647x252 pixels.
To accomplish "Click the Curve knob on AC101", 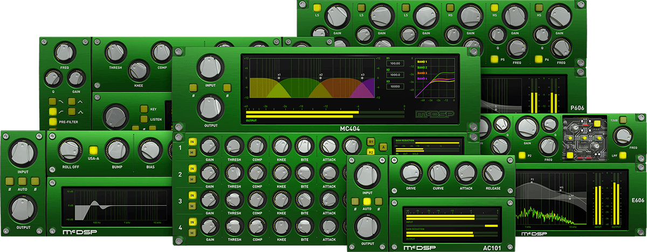I will 438,172.
